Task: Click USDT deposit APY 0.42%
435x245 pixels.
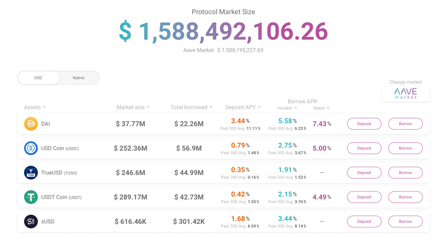Action: 240,194
